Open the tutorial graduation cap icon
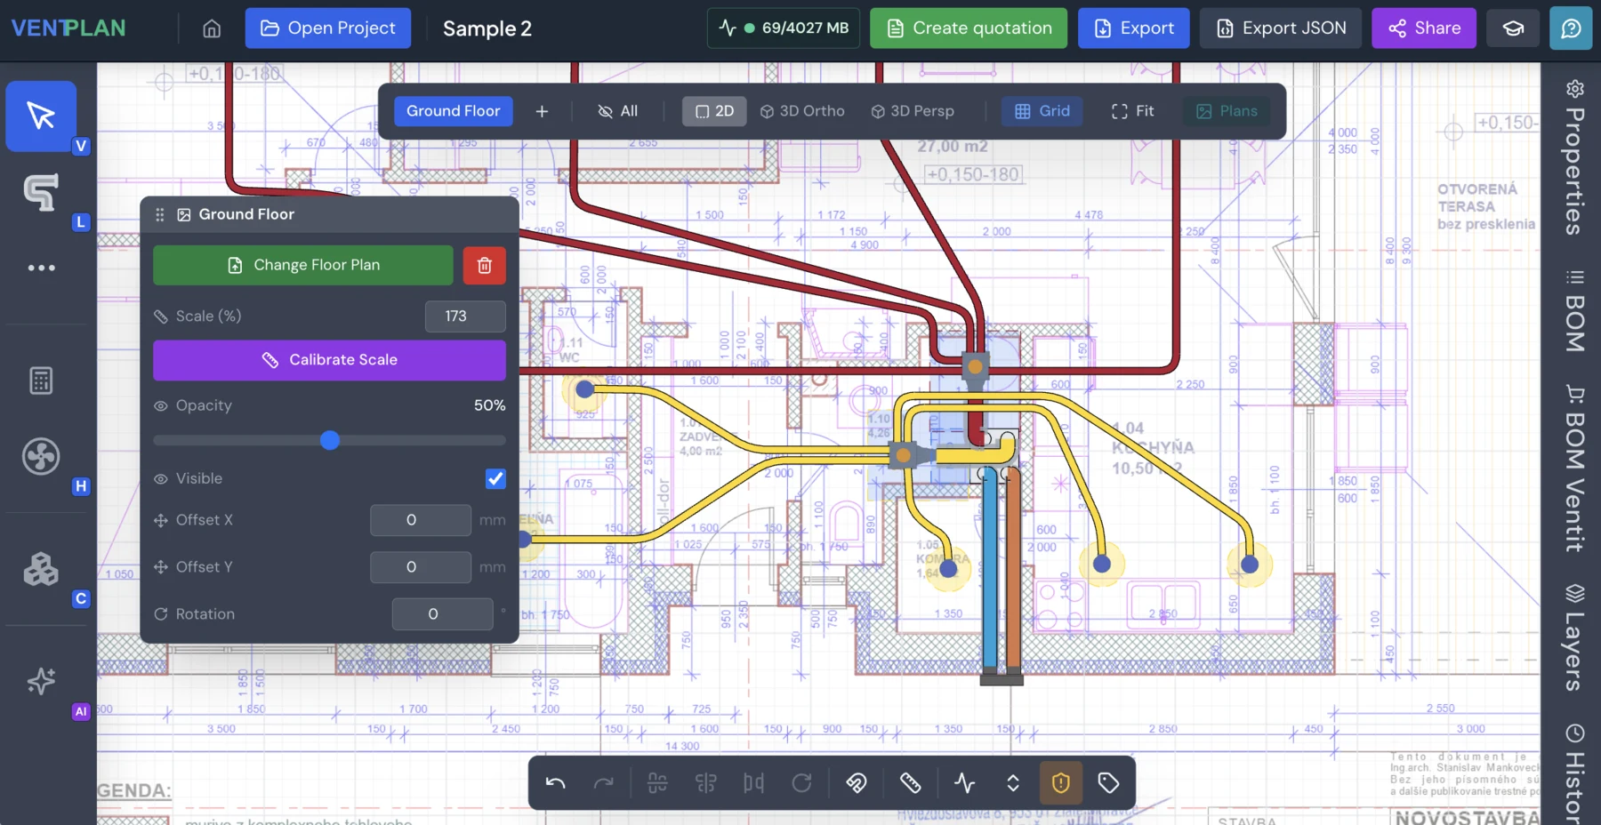 click(1513, 28)
